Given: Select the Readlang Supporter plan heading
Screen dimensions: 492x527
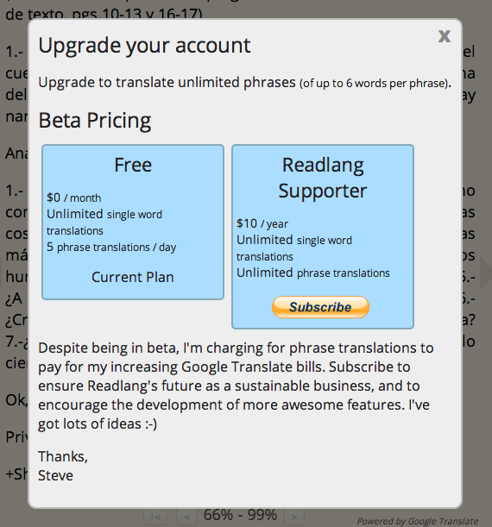Looking at the screenshot, I should click(x=323, y=178).
